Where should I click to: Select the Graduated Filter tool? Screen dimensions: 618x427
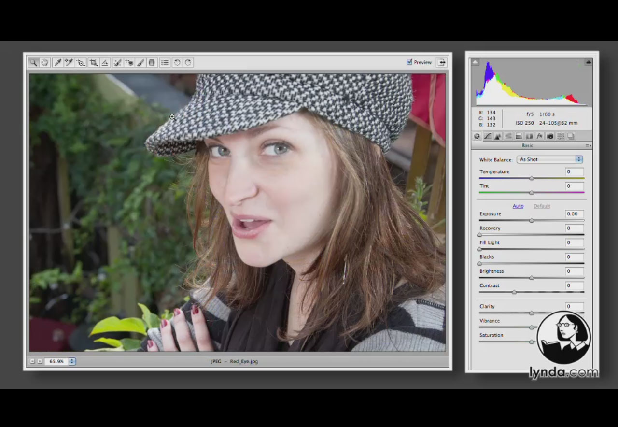point(152,63)
